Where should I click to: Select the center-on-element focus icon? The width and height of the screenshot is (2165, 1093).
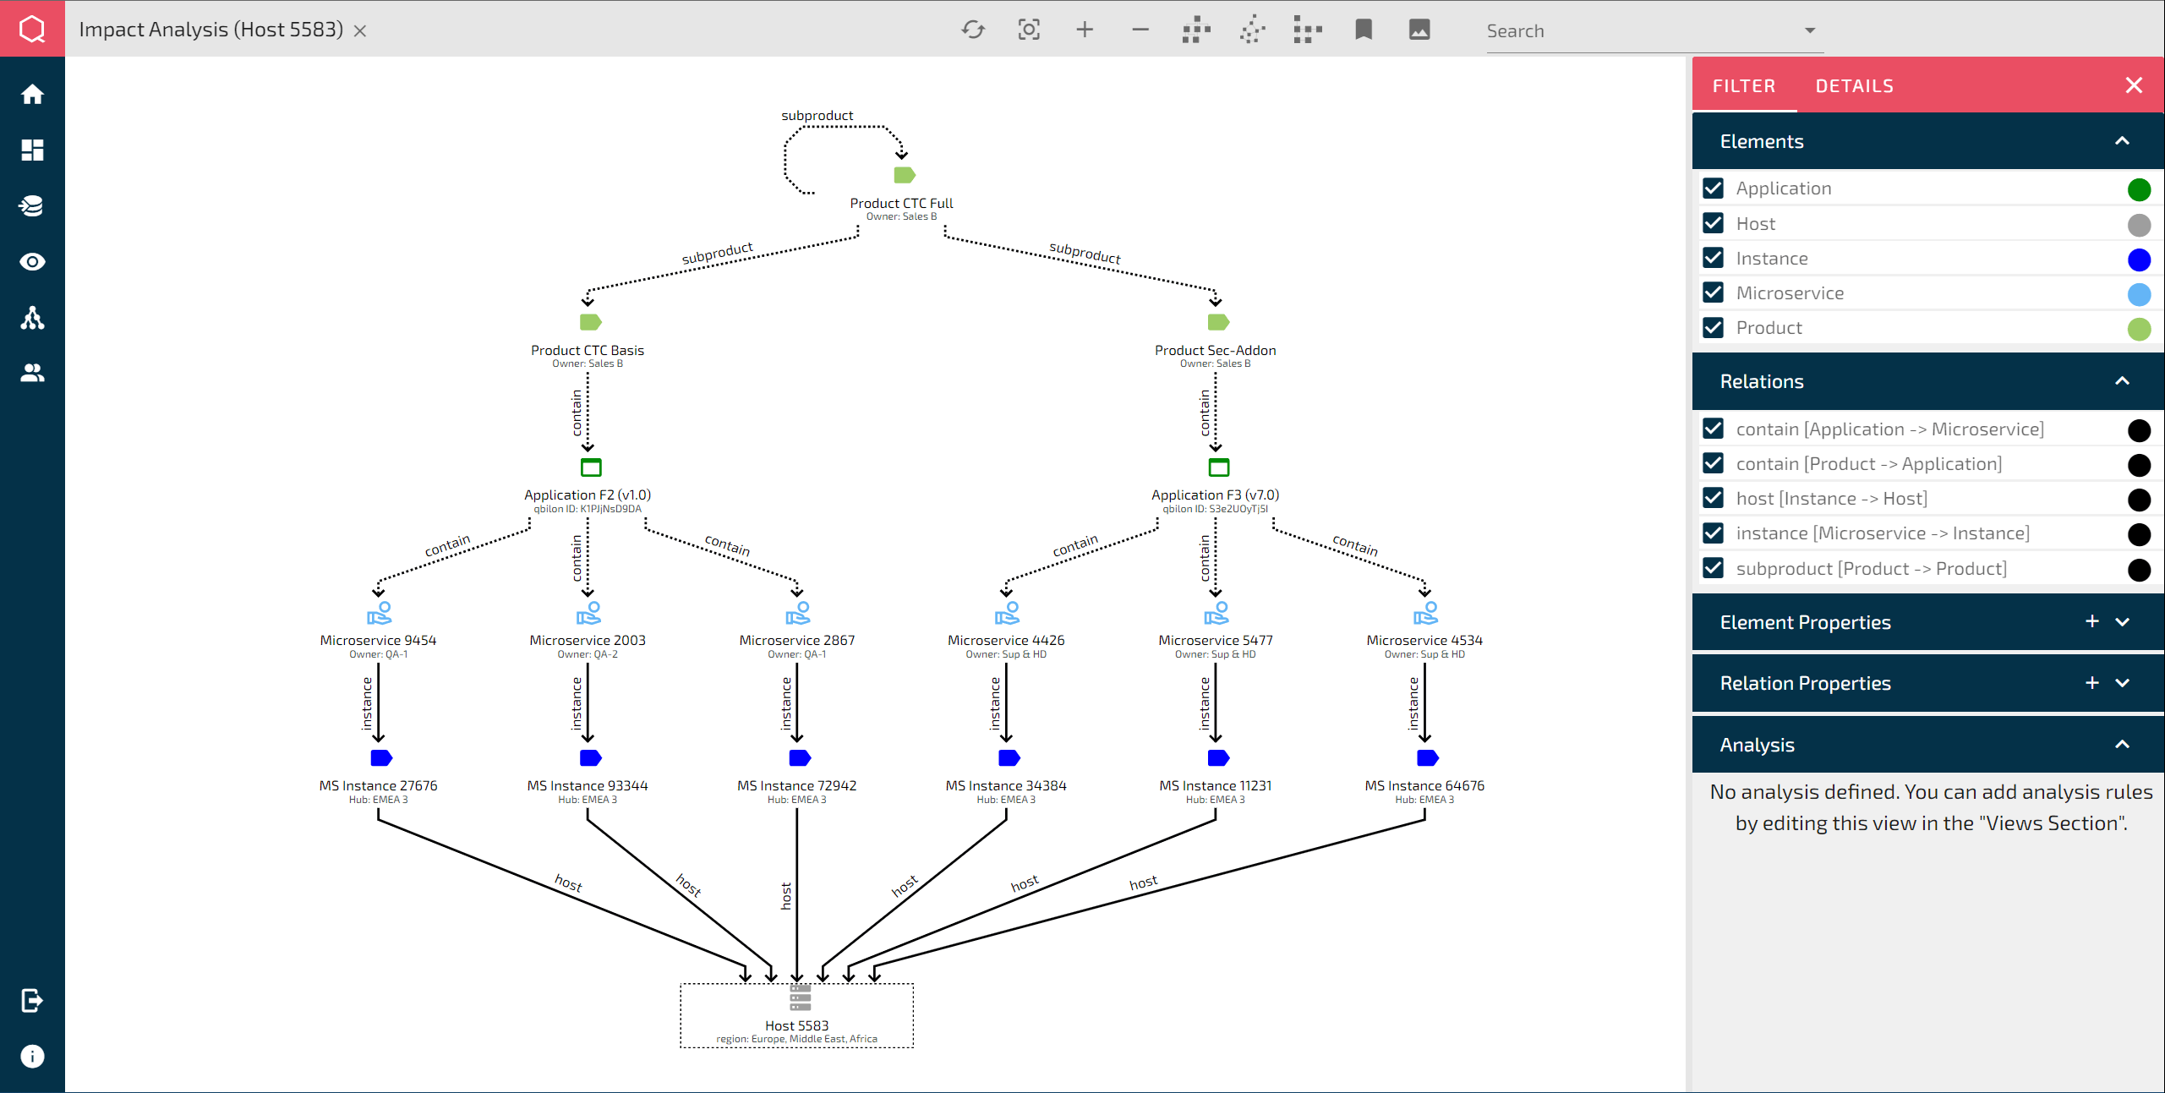(1029, 30)
